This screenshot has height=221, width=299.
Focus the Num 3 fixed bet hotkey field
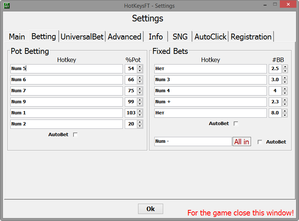click(210, 80)
